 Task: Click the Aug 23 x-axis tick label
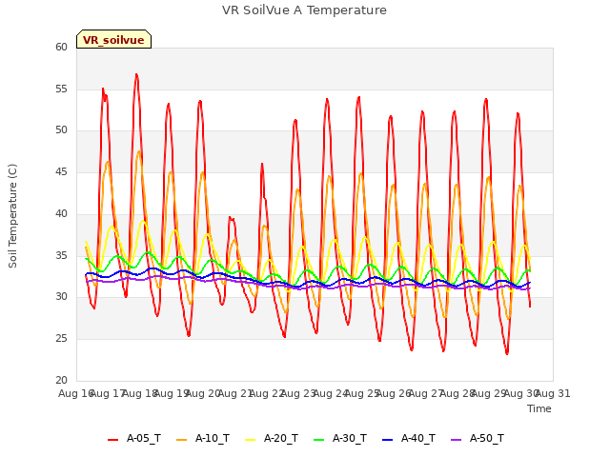click(298, 393)
